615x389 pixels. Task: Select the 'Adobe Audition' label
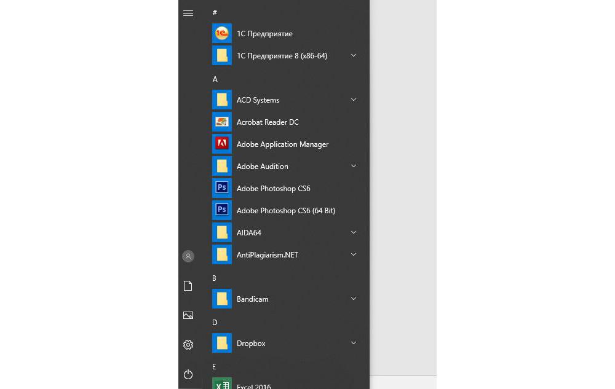(x=263, y=167)
